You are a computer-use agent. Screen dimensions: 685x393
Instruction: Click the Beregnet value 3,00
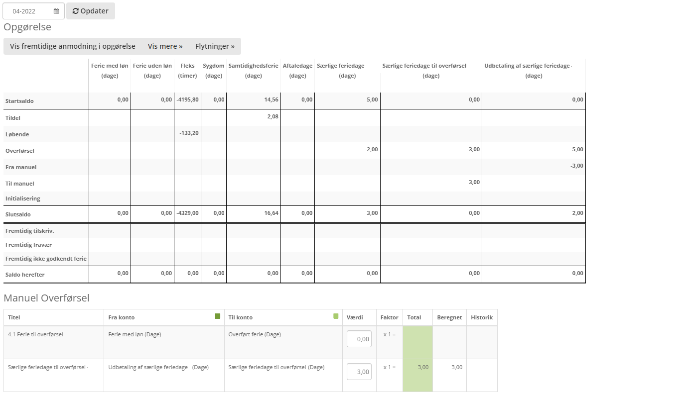456,367
